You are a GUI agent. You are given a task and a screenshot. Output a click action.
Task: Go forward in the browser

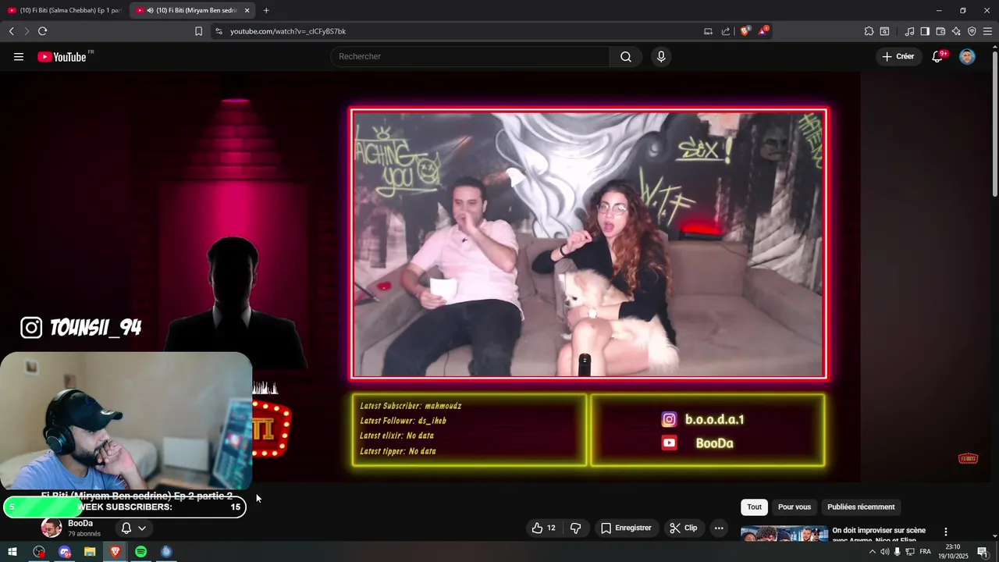point(27,31)
